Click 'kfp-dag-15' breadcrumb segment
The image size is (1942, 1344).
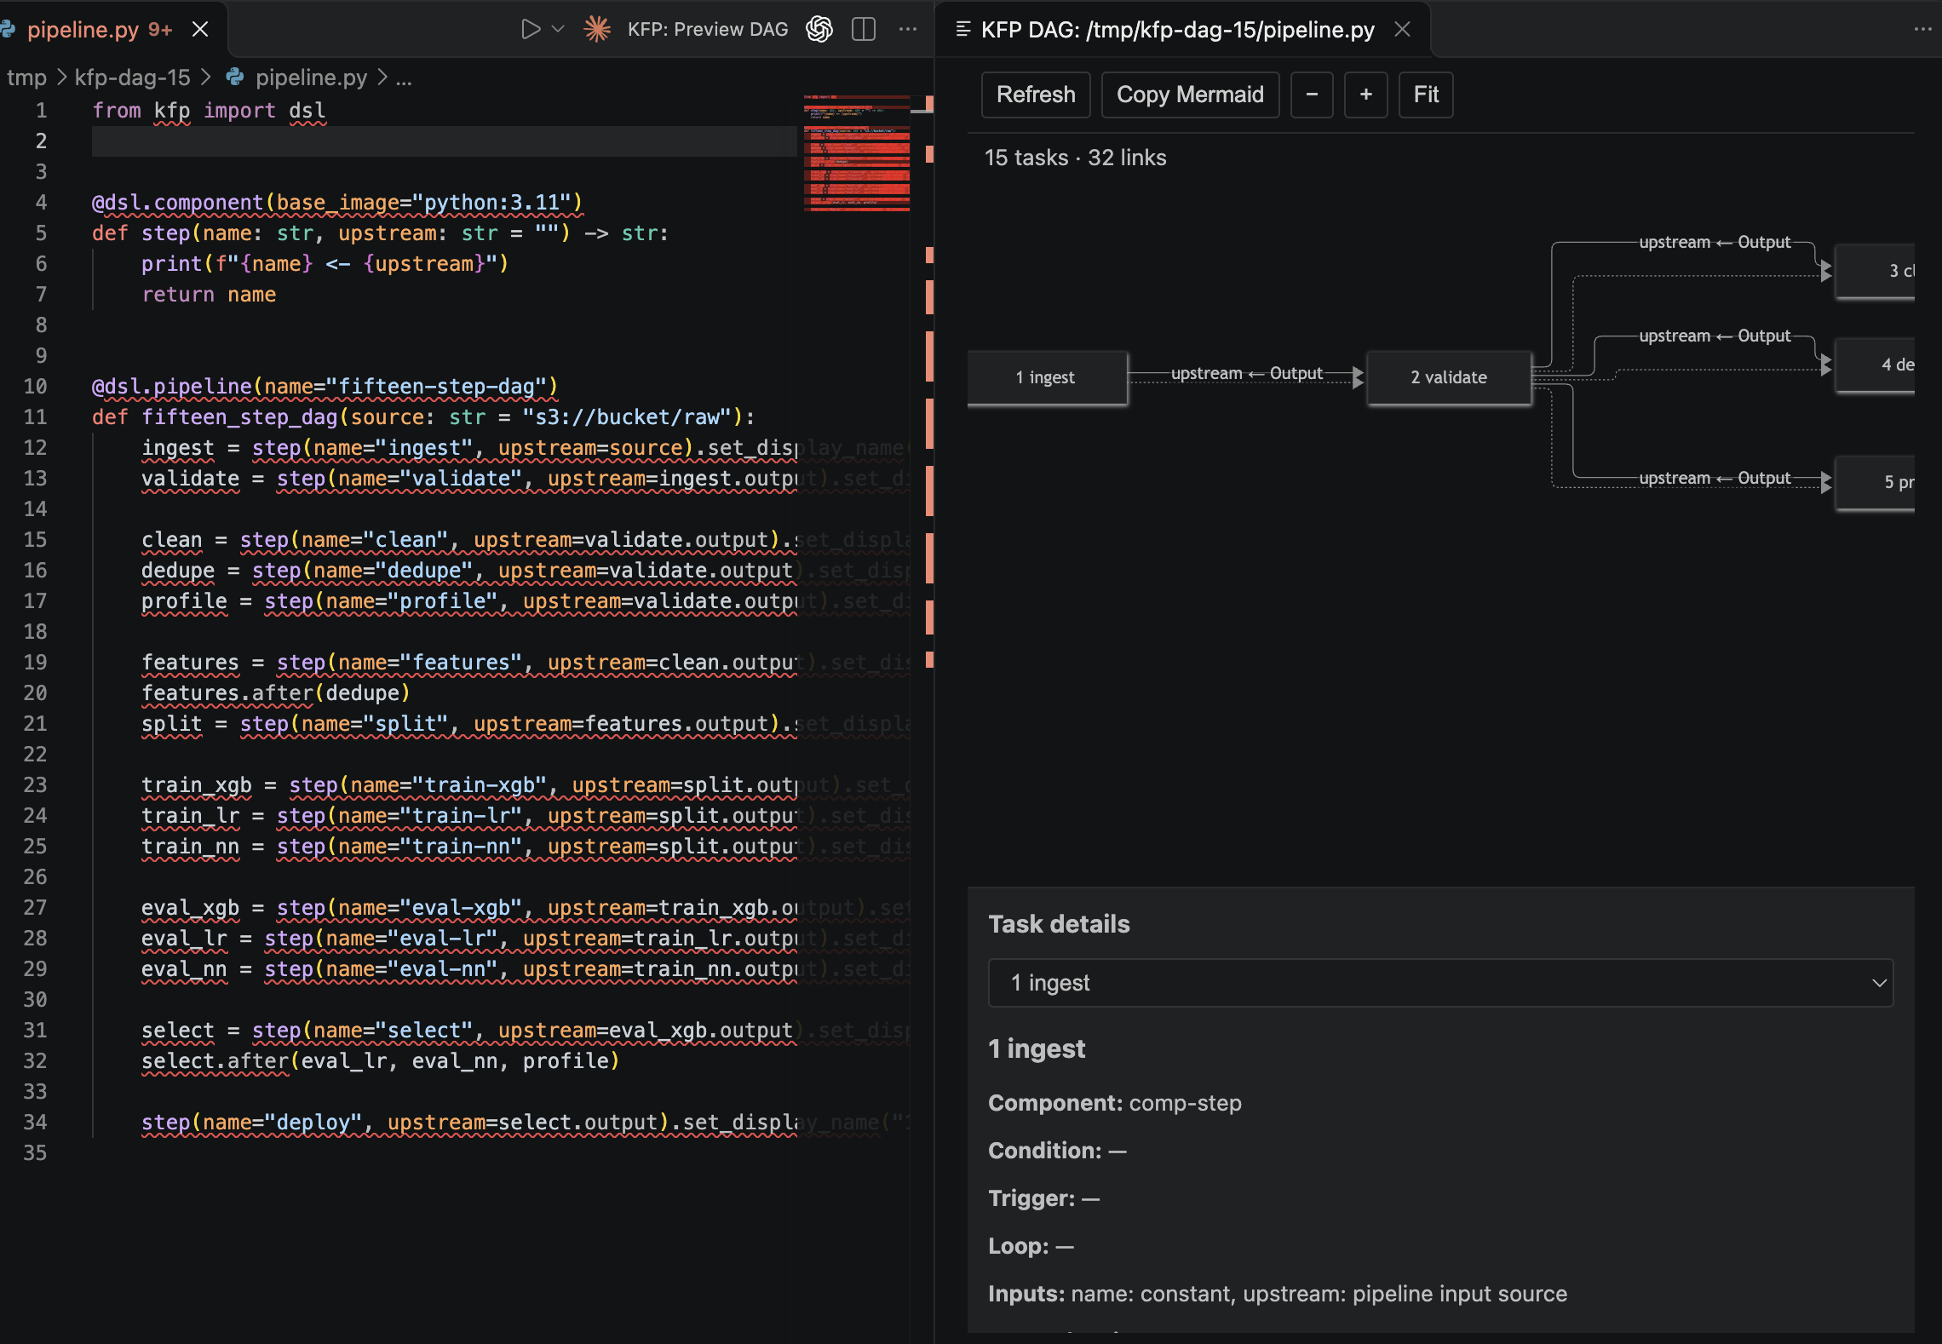pos(132,78)
